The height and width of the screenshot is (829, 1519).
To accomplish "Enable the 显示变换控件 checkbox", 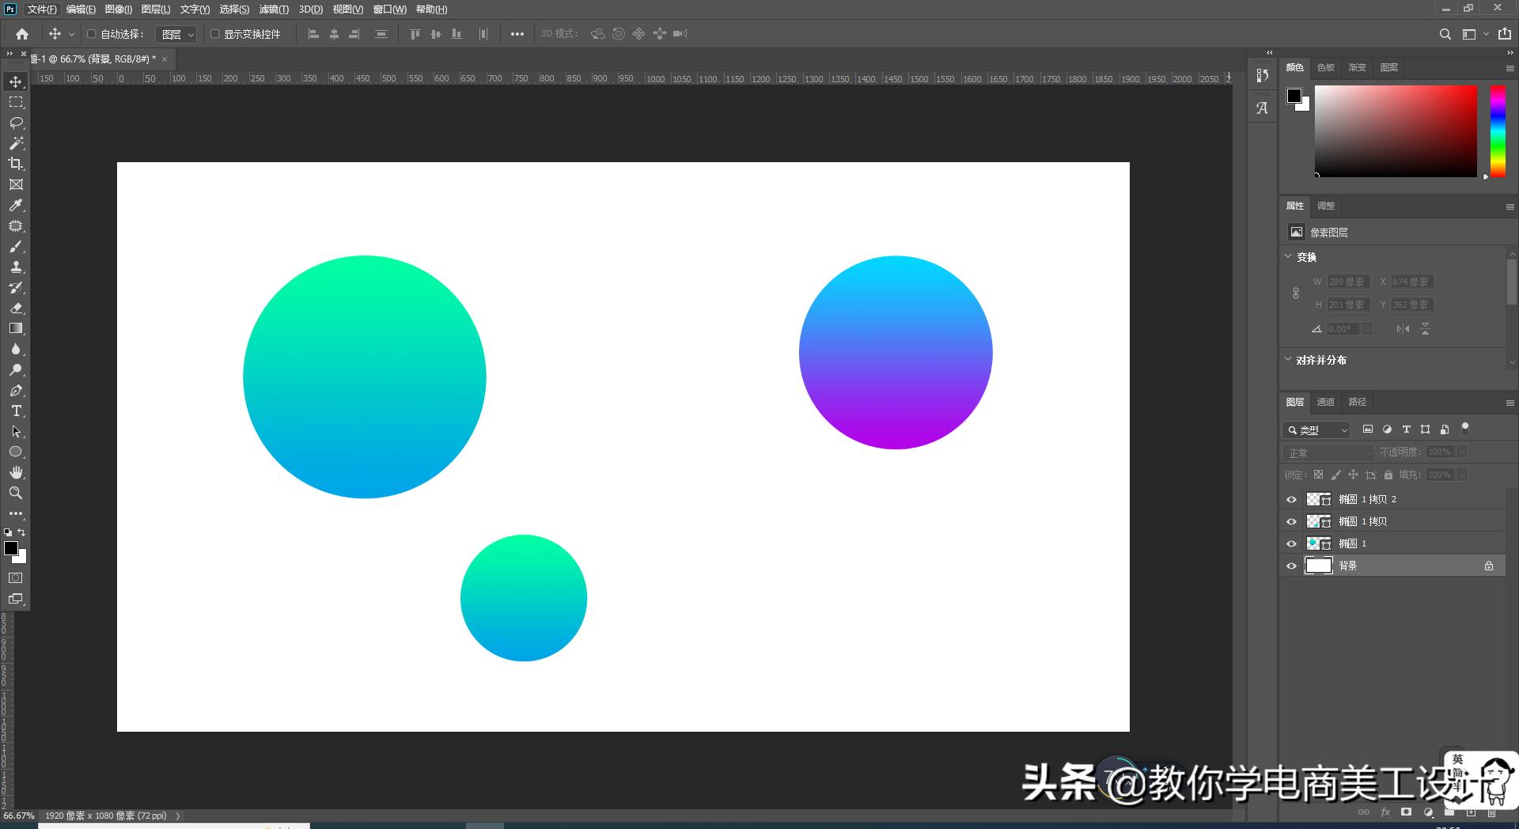I will click(215, 34).
